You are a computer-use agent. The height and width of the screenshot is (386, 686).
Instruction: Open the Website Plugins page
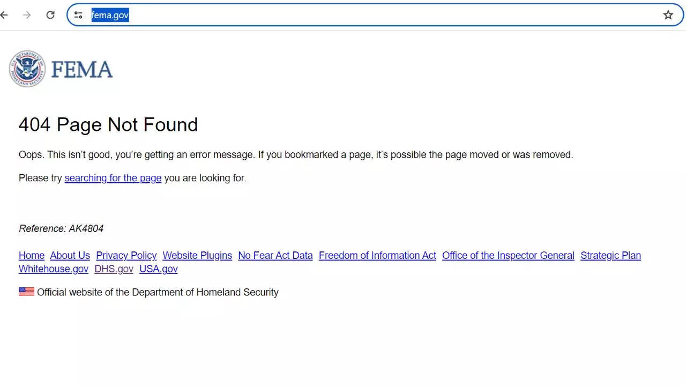(x=197, y=256)
